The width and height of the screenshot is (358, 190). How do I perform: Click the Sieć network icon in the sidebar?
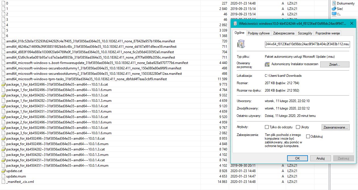pyautogui.click(x=334, y=9)
